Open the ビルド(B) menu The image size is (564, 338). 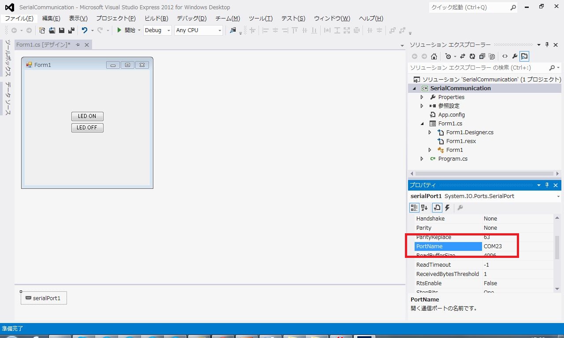[x=156, y=18]
